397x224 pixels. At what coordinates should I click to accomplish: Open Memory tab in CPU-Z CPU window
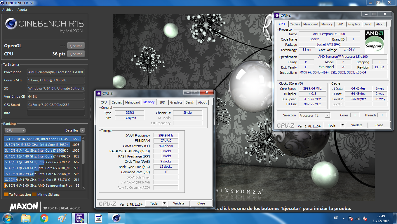pos(327,24)
